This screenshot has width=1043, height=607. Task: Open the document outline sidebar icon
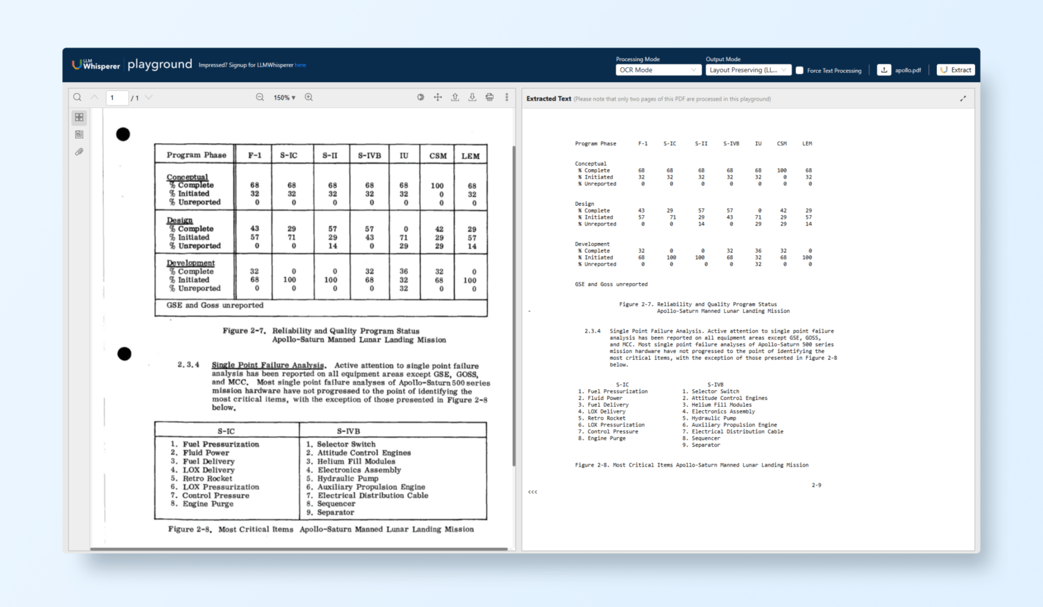(x=79, y=134)
